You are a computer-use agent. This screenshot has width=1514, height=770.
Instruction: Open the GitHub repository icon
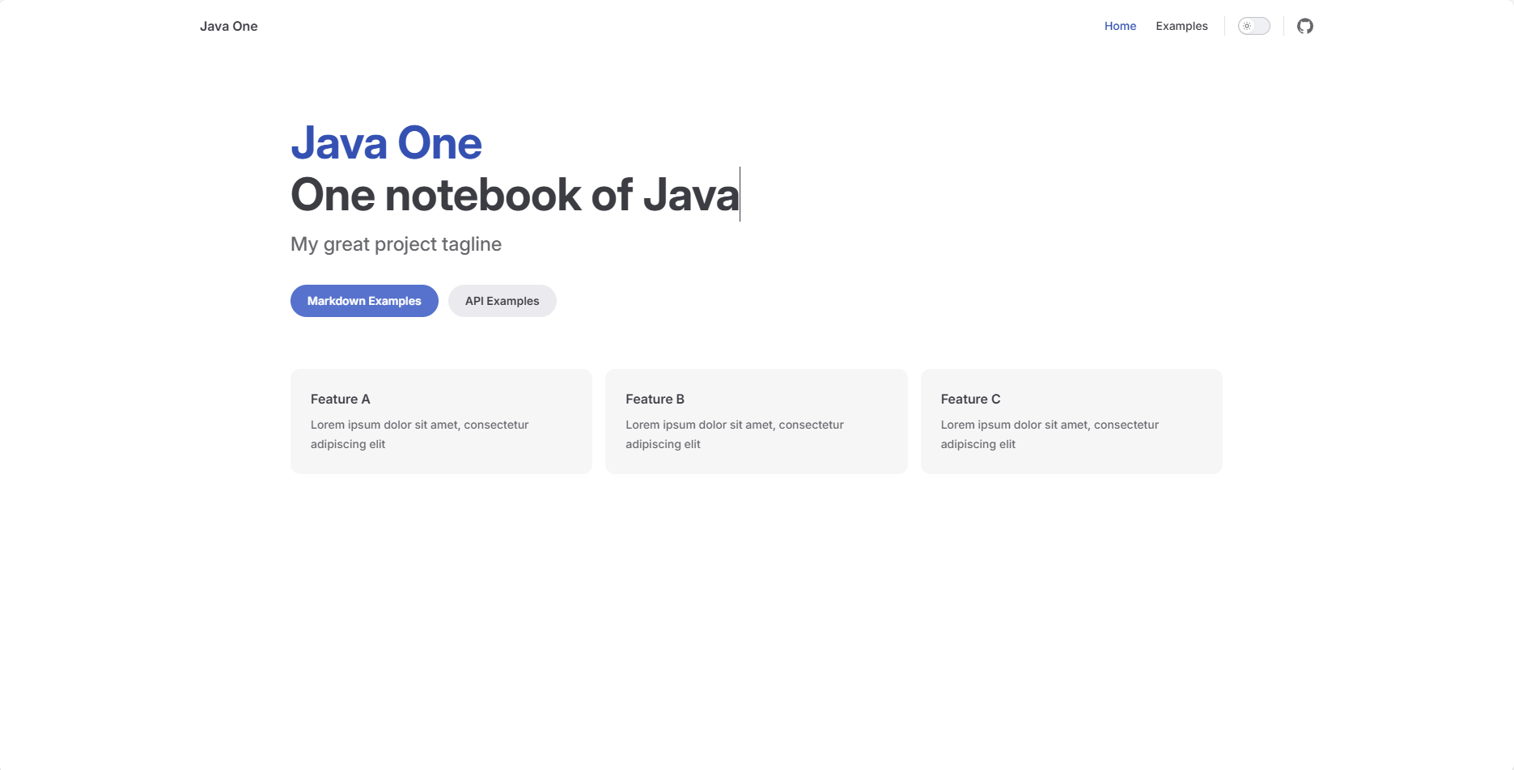coord(1304,26)
